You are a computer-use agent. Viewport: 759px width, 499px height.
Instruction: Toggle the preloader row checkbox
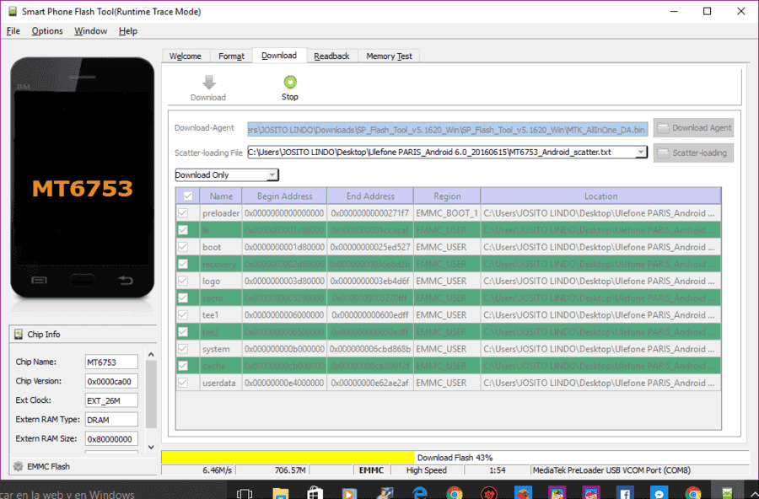(x=183, y=213)
